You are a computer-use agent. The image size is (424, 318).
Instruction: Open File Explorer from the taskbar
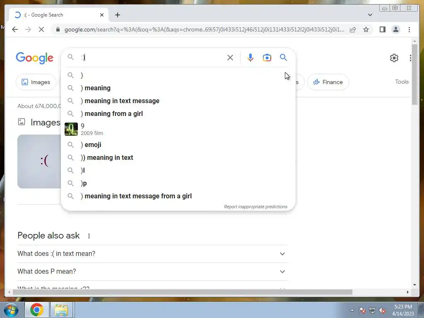coord(61,310)
